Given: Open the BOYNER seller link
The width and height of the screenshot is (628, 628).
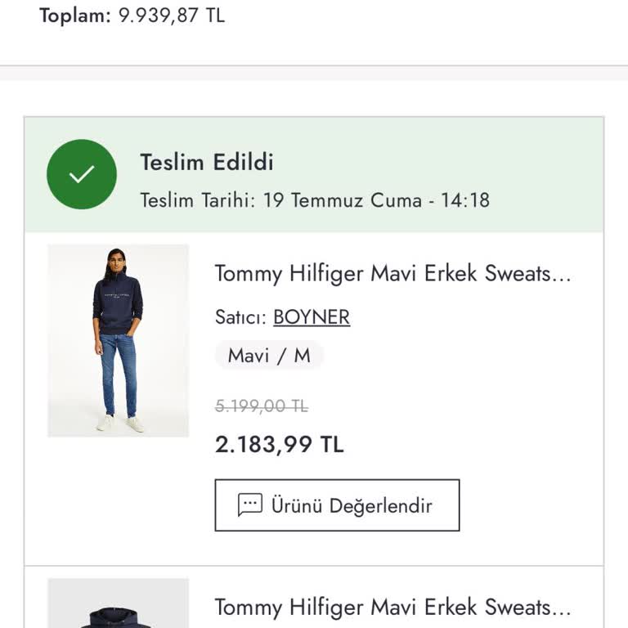Looking at the screenshot, I should click(312, 317).
